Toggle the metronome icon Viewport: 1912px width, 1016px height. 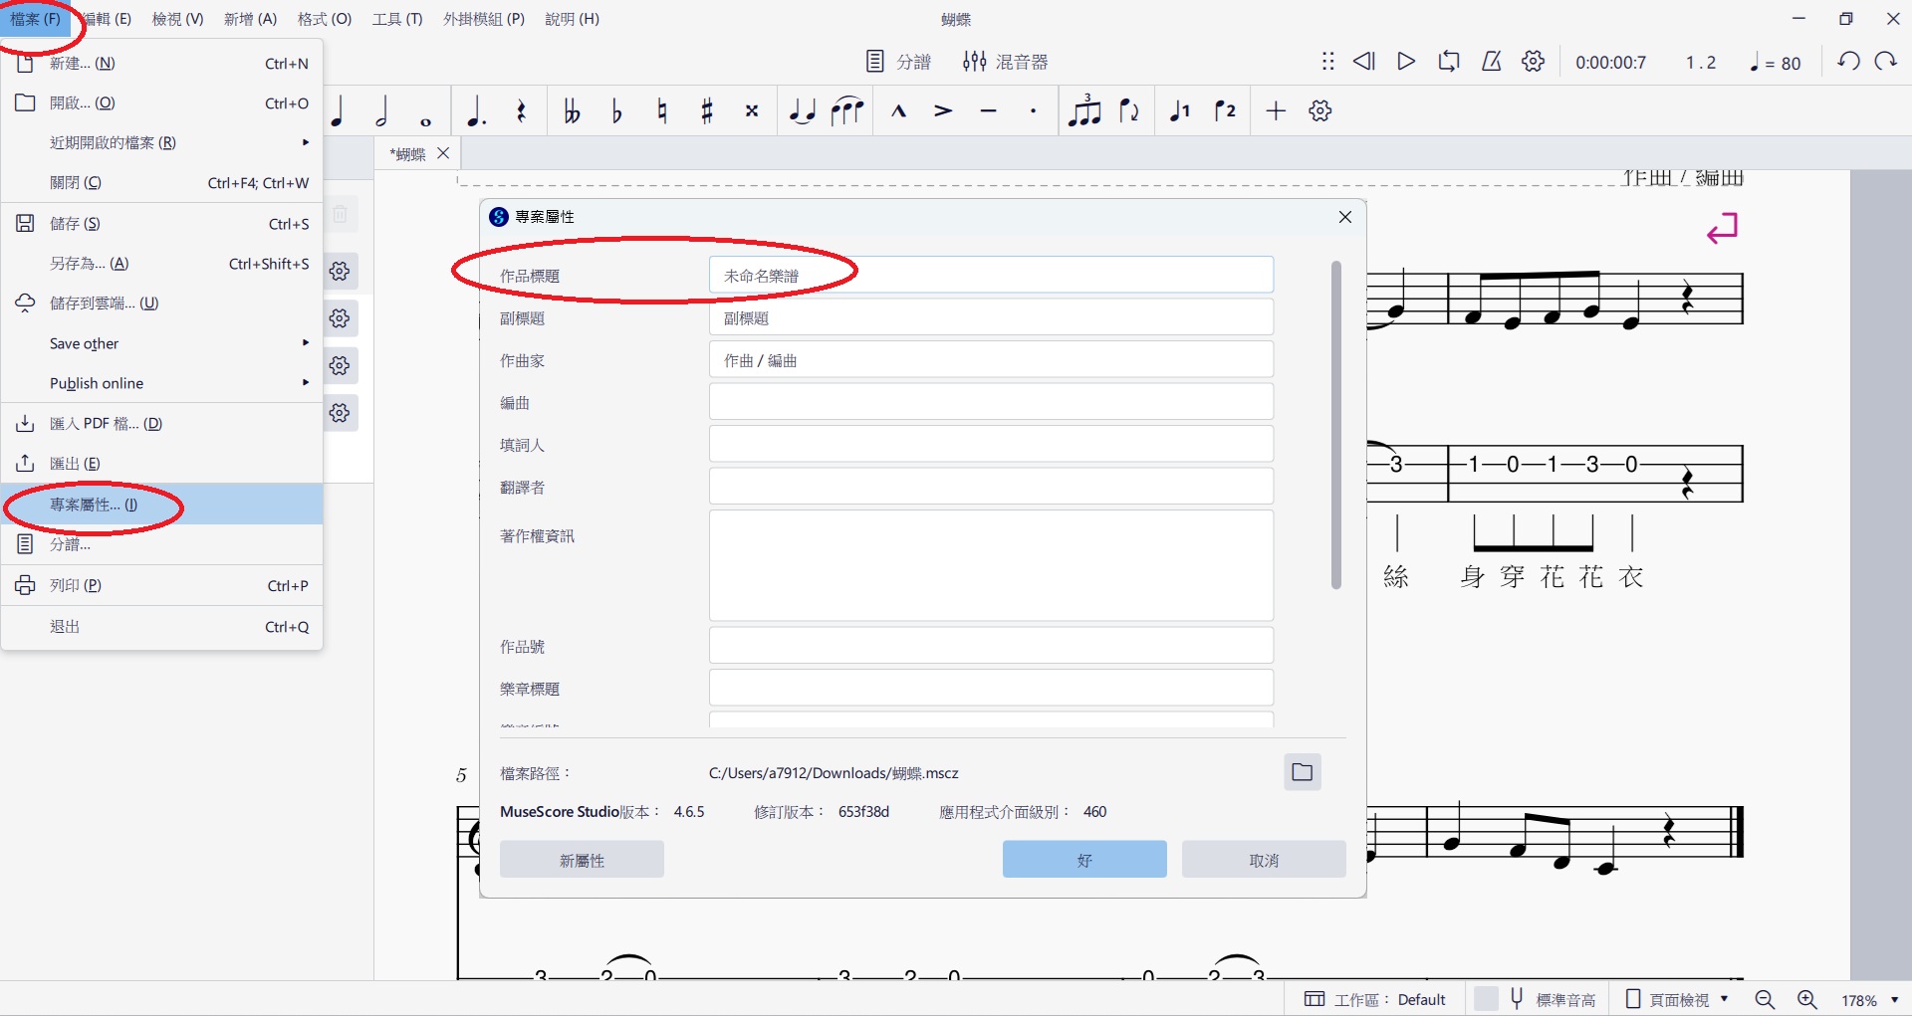click(1491, 62)
